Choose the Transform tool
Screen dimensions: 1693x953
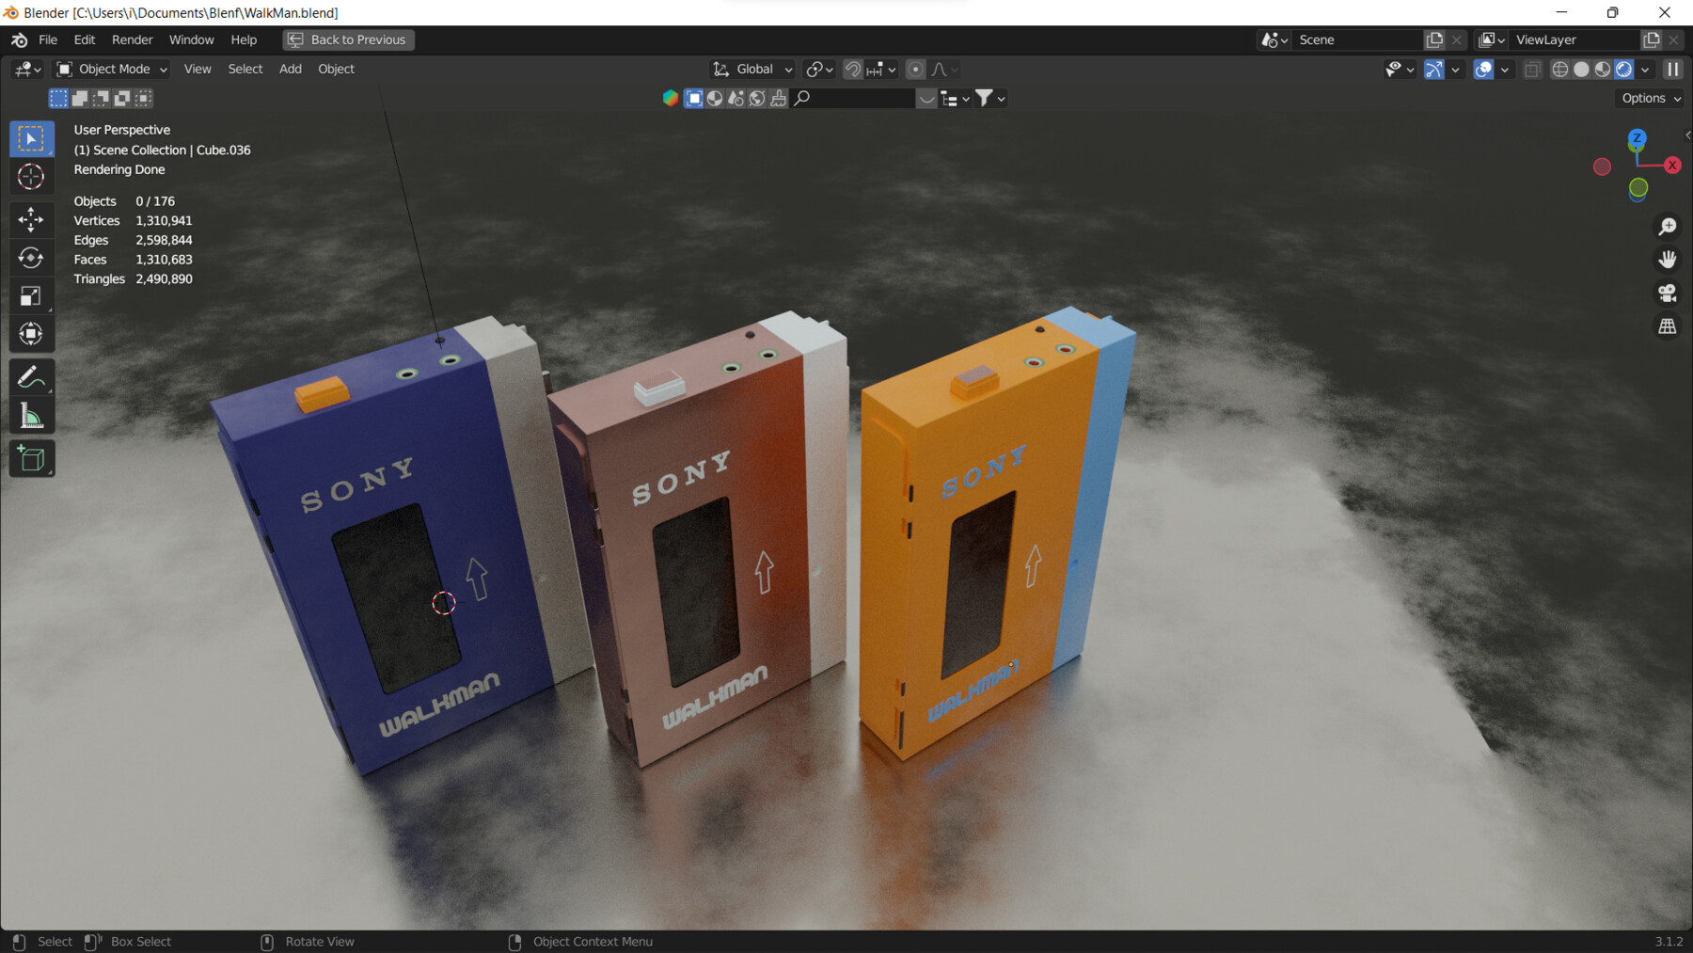(x=31, y=334)
